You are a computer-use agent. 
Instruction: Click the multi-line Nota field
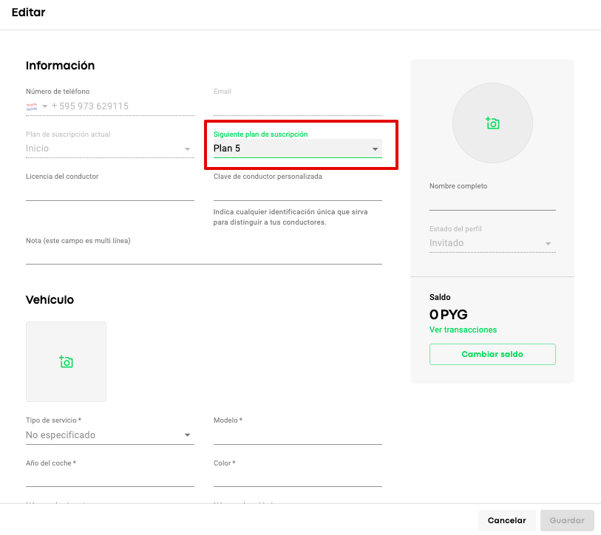pyautogui.click(x=203, y=255)
